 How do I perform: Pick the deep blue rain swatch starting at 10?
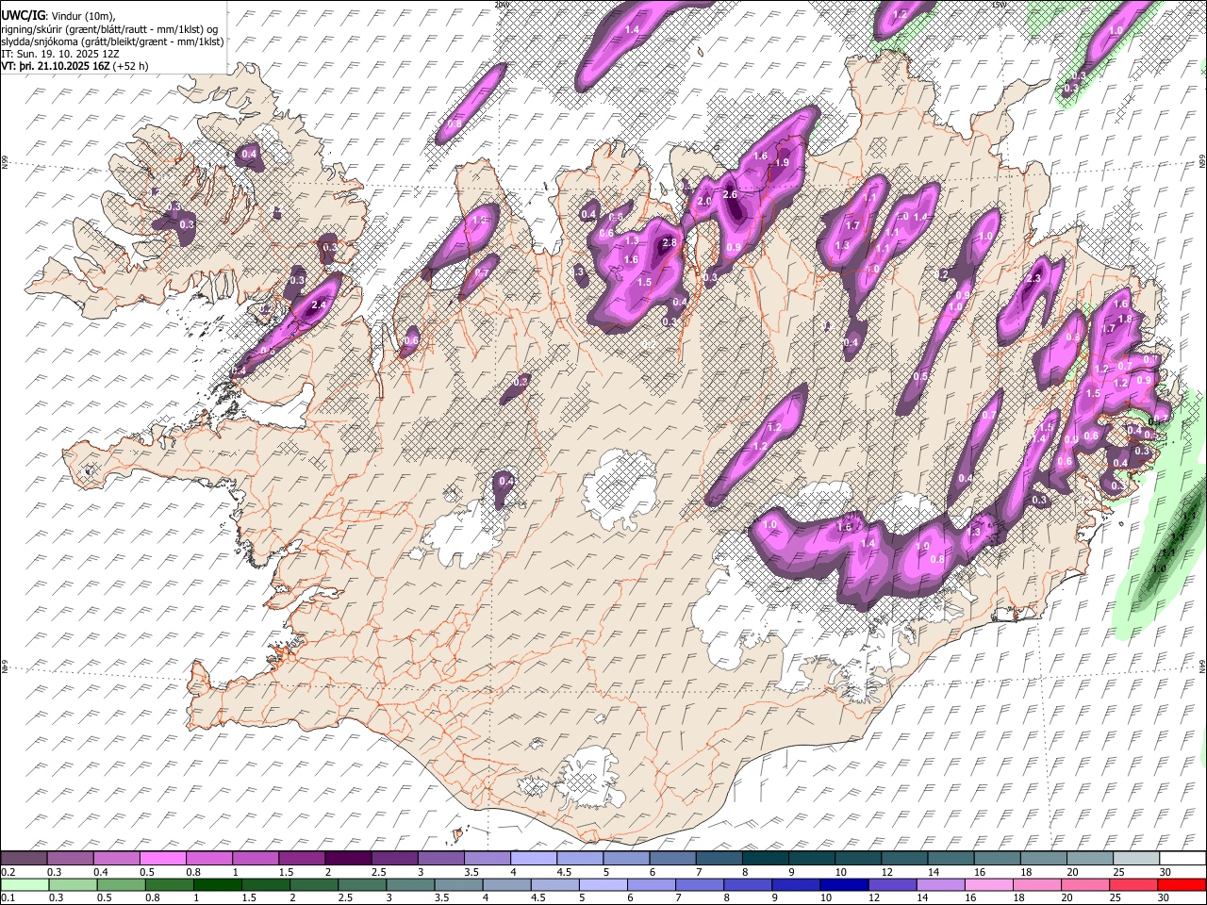click(x=843, y=884)
